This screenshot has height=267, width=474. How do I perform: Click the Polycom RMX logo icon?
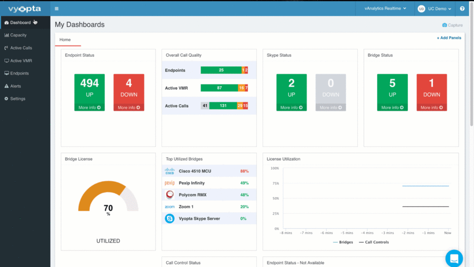pos(169,195)
